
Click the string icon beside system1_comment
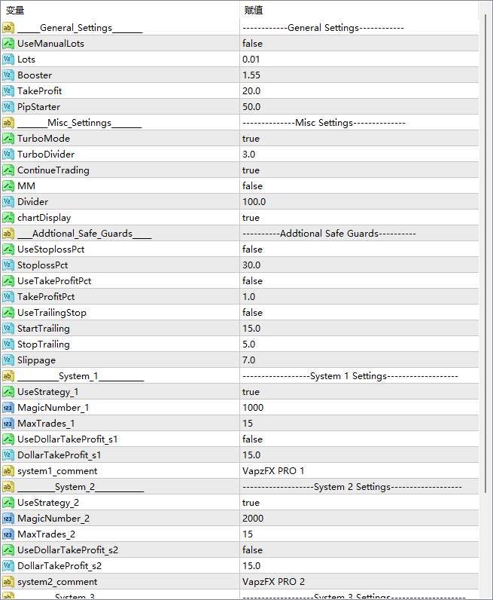(x=8, y=471)
